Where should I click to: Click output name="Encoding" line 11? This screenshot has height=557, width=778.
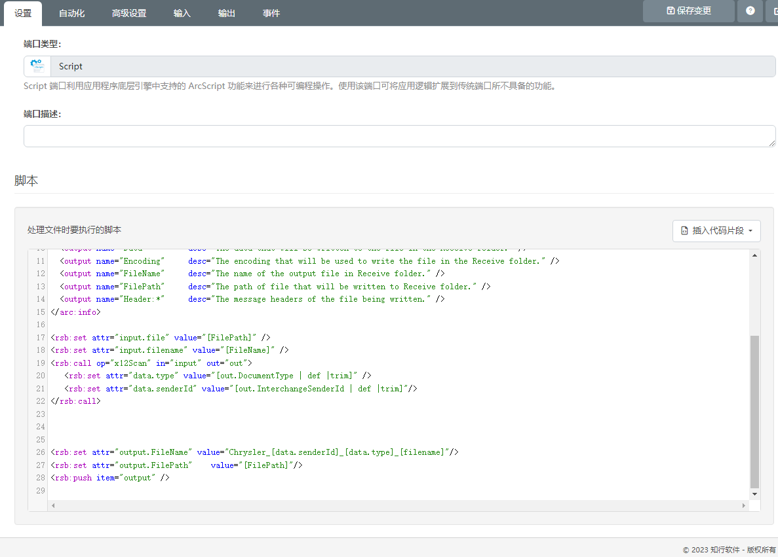click(309, 261)
